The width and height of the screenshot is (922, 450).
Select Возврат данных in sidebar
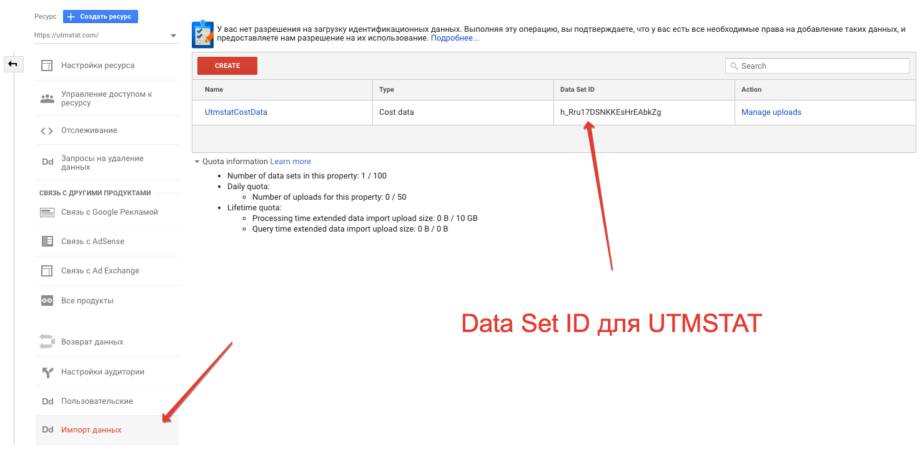coord(92,341)
